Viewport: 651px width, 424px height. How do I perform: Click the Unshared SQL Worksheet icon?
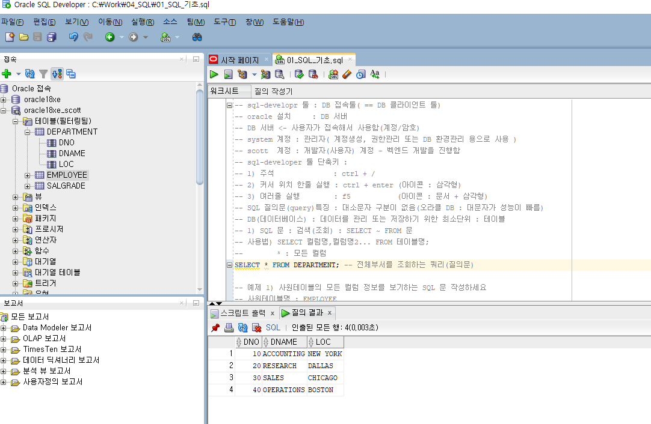click(x=333, y=74)
